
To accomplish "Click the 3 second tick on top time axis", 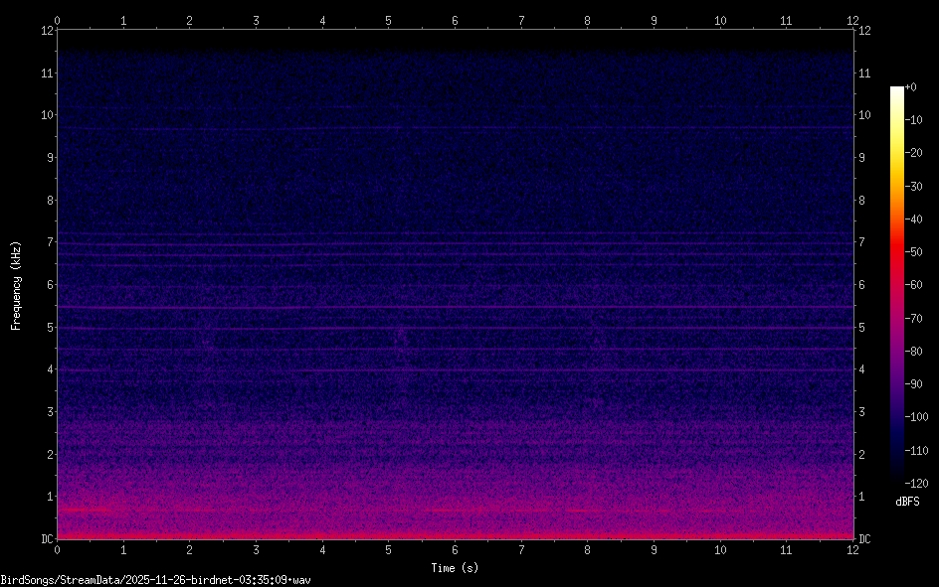I will (x=256, y=19).
